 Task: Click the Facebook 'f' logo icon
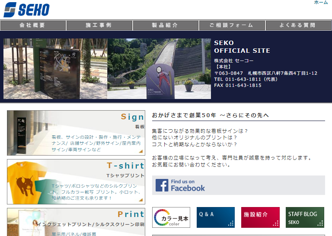pos(162,185)
